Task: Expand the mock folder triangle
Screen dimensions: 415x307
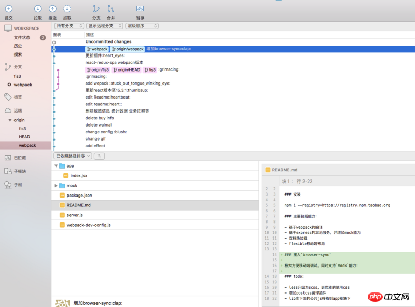Action: (x=56, y=186)
